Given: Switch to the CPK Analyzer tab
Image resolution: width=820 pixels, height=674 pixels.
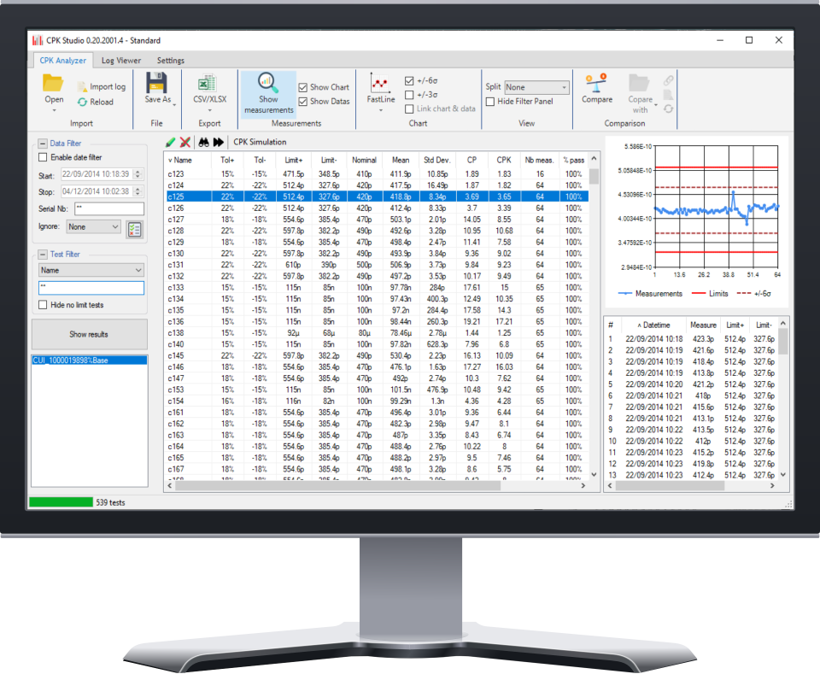Looking at the screenshot, I should point(62,61).
